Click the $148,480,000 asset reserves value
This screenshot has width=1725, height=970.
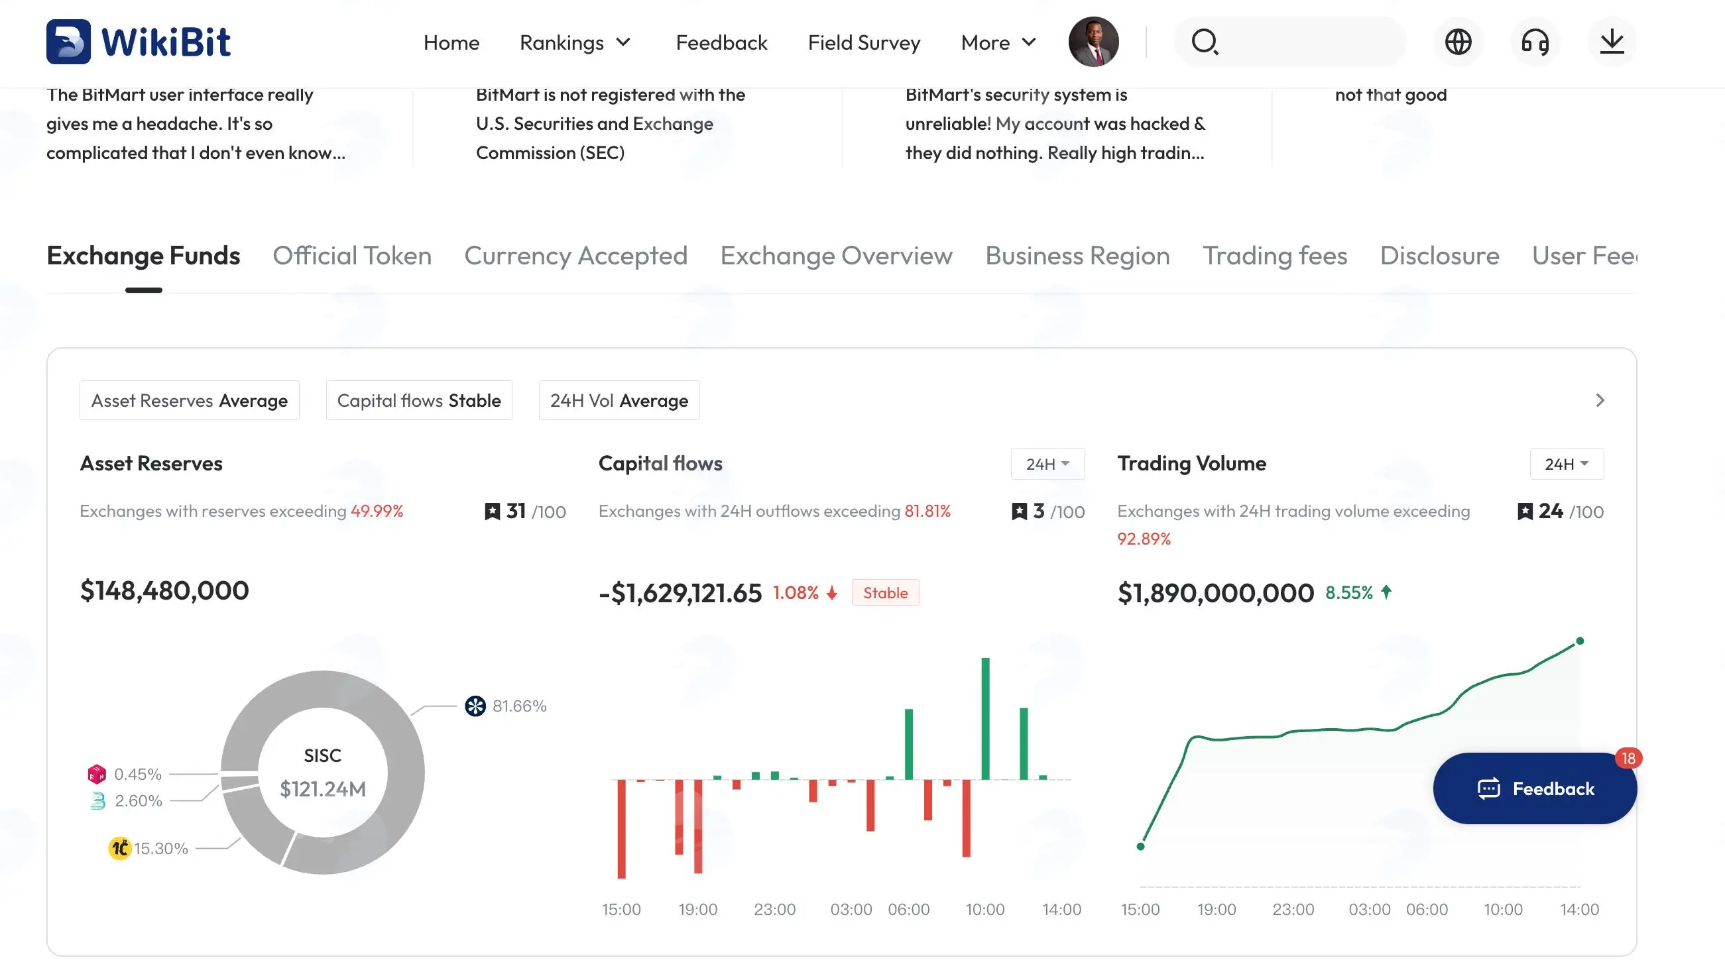pos(164,590)
